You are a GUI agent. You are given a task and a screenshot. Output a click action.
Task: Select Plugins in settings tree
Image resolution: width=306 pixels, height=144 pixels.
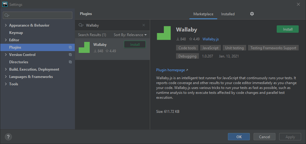pos(38,47)
